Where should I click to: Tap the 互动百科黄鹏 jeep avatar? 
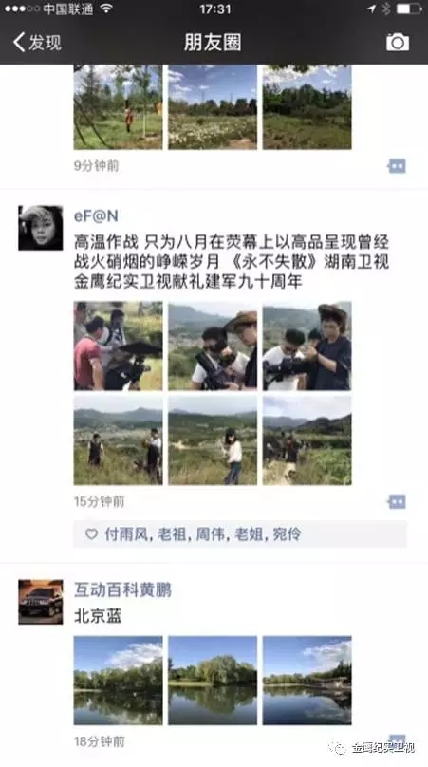point(41,602)
